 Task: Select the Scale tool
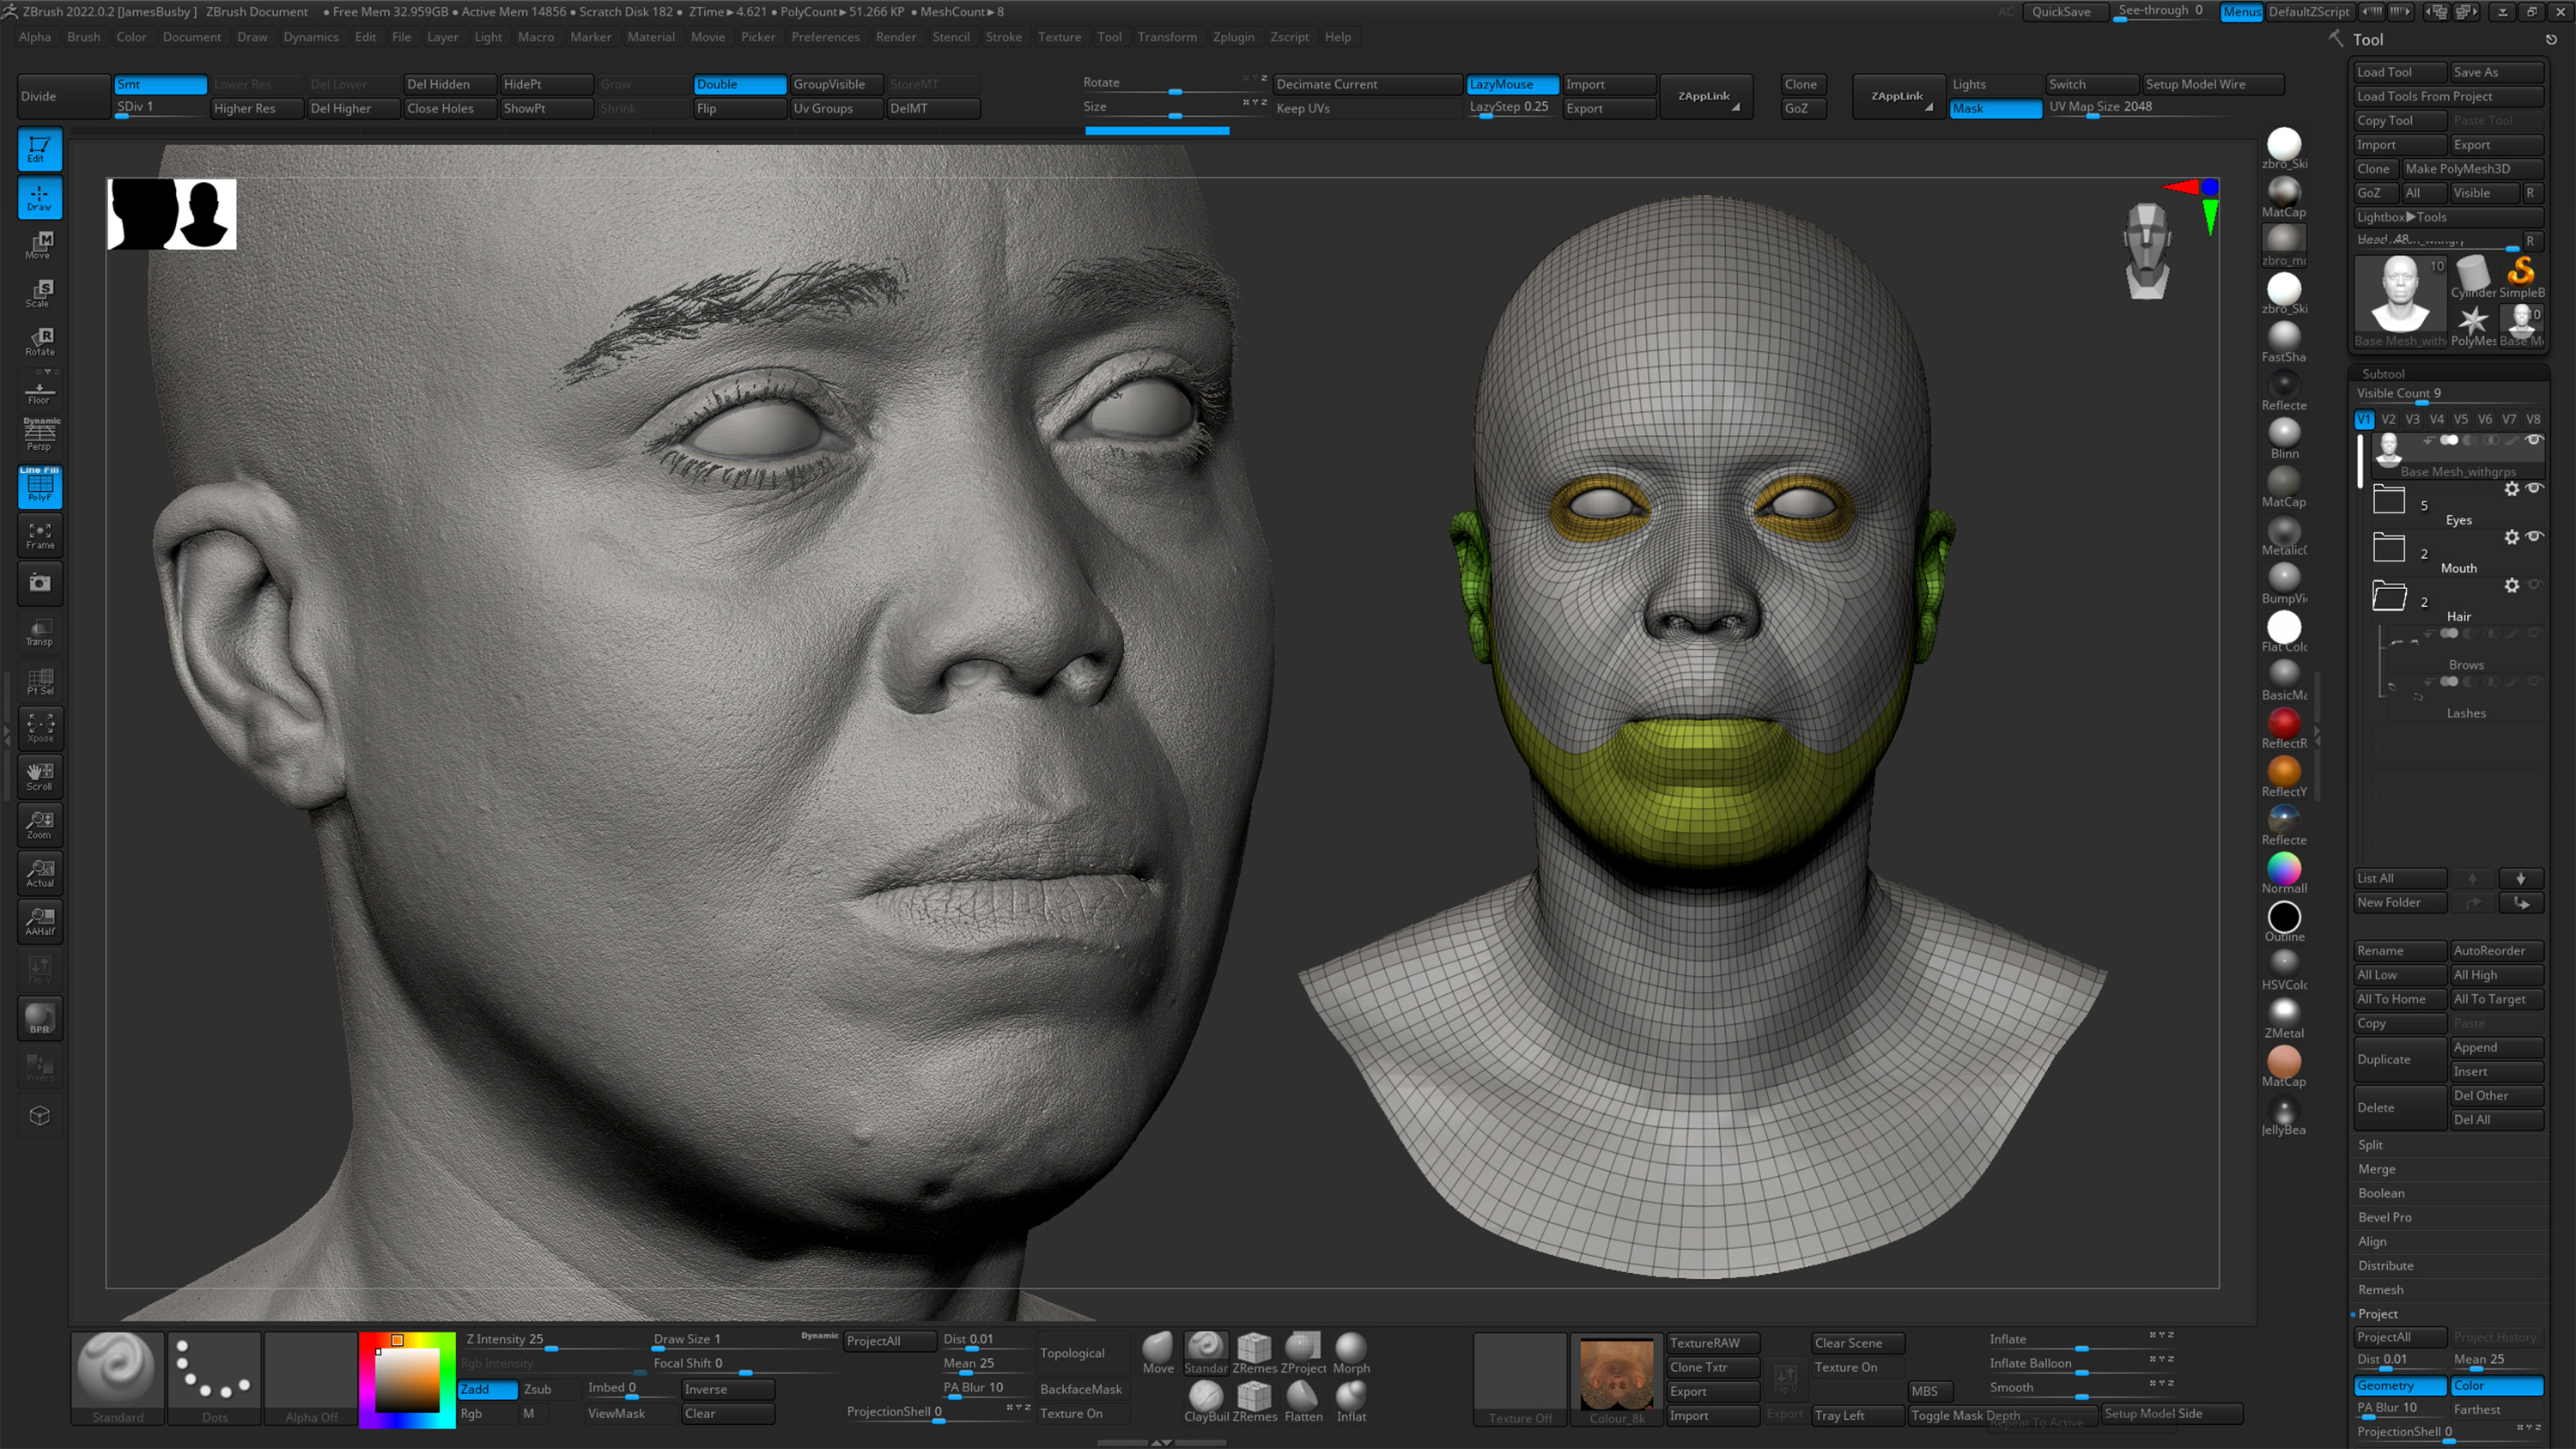pos(39,293)
